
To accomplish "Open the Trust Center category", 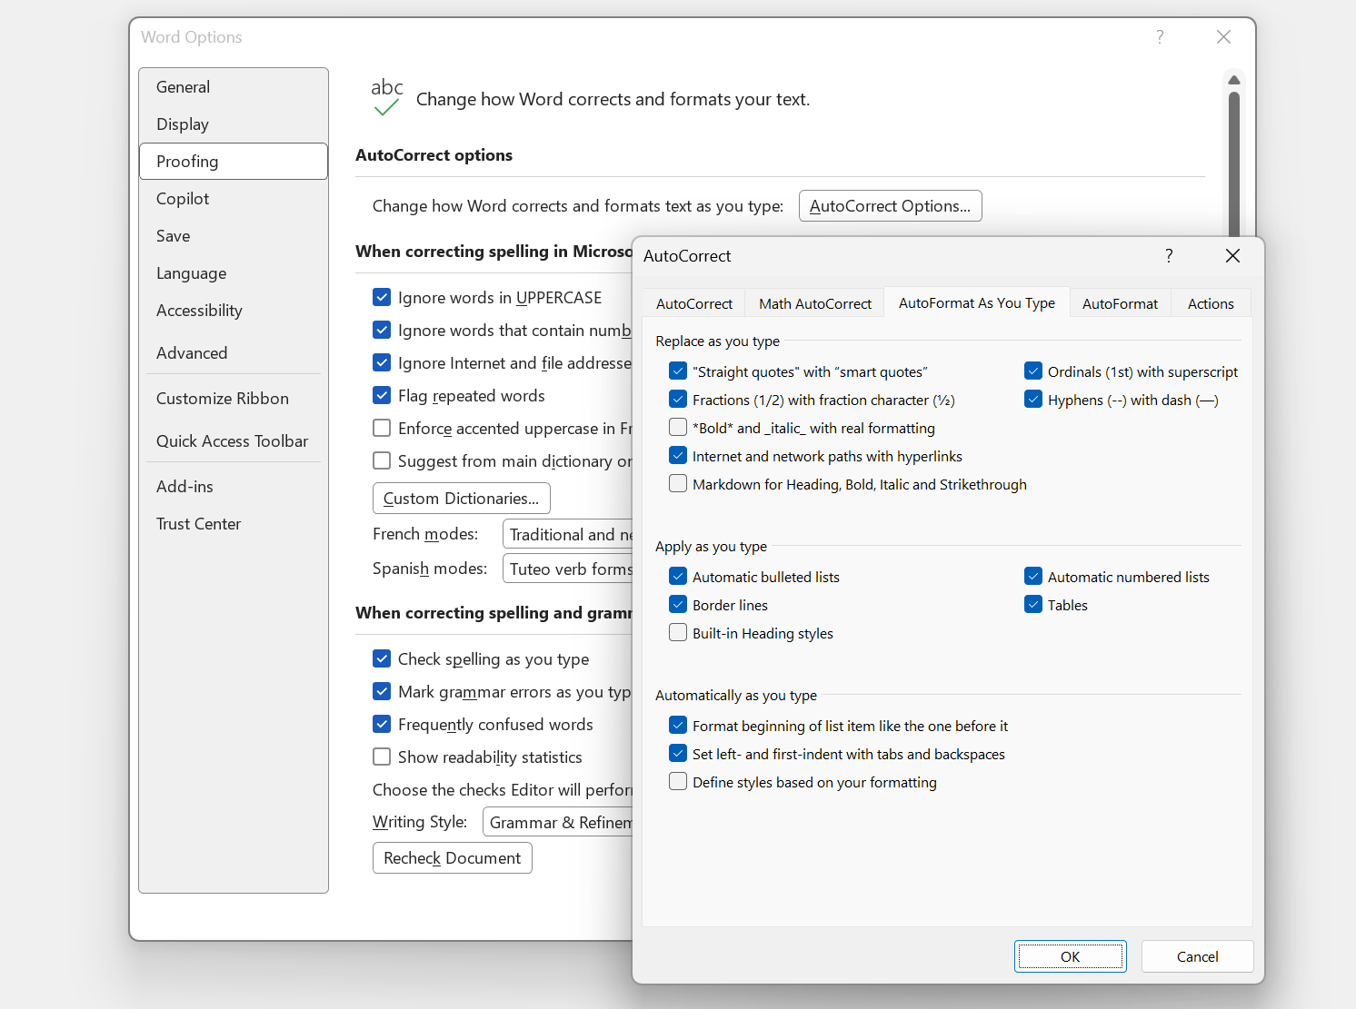I will [234, 524].
